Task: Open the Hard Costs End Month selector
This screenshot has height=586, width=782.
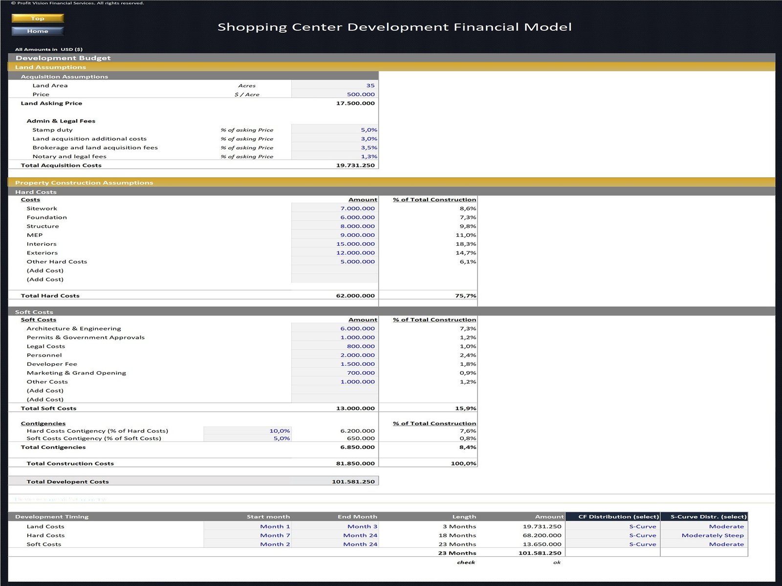Action: (x=335, y=535)
